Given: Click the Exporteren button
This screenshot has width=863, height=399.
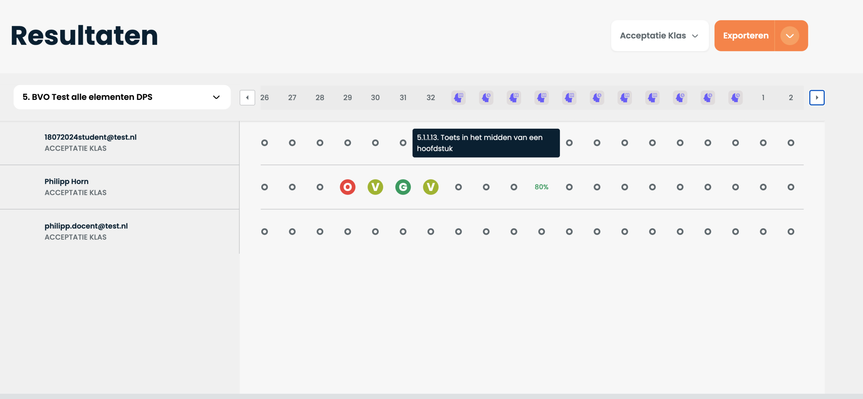Looking at the screenshot, I should 745,35.
